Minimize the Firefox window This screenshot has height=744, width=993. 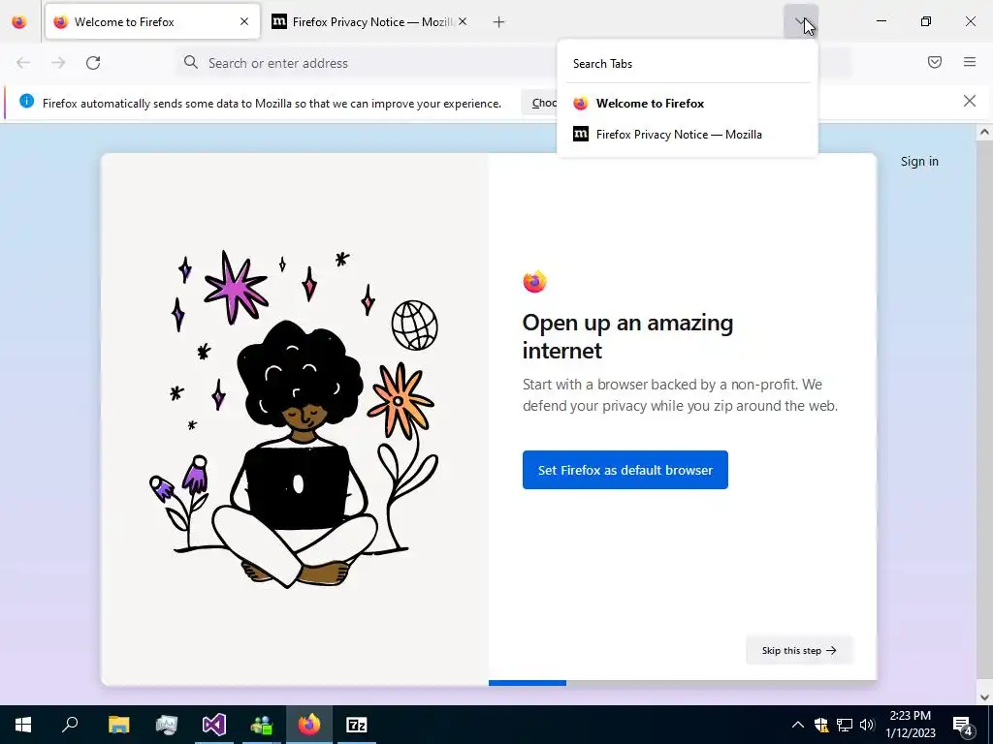[881, 21]
